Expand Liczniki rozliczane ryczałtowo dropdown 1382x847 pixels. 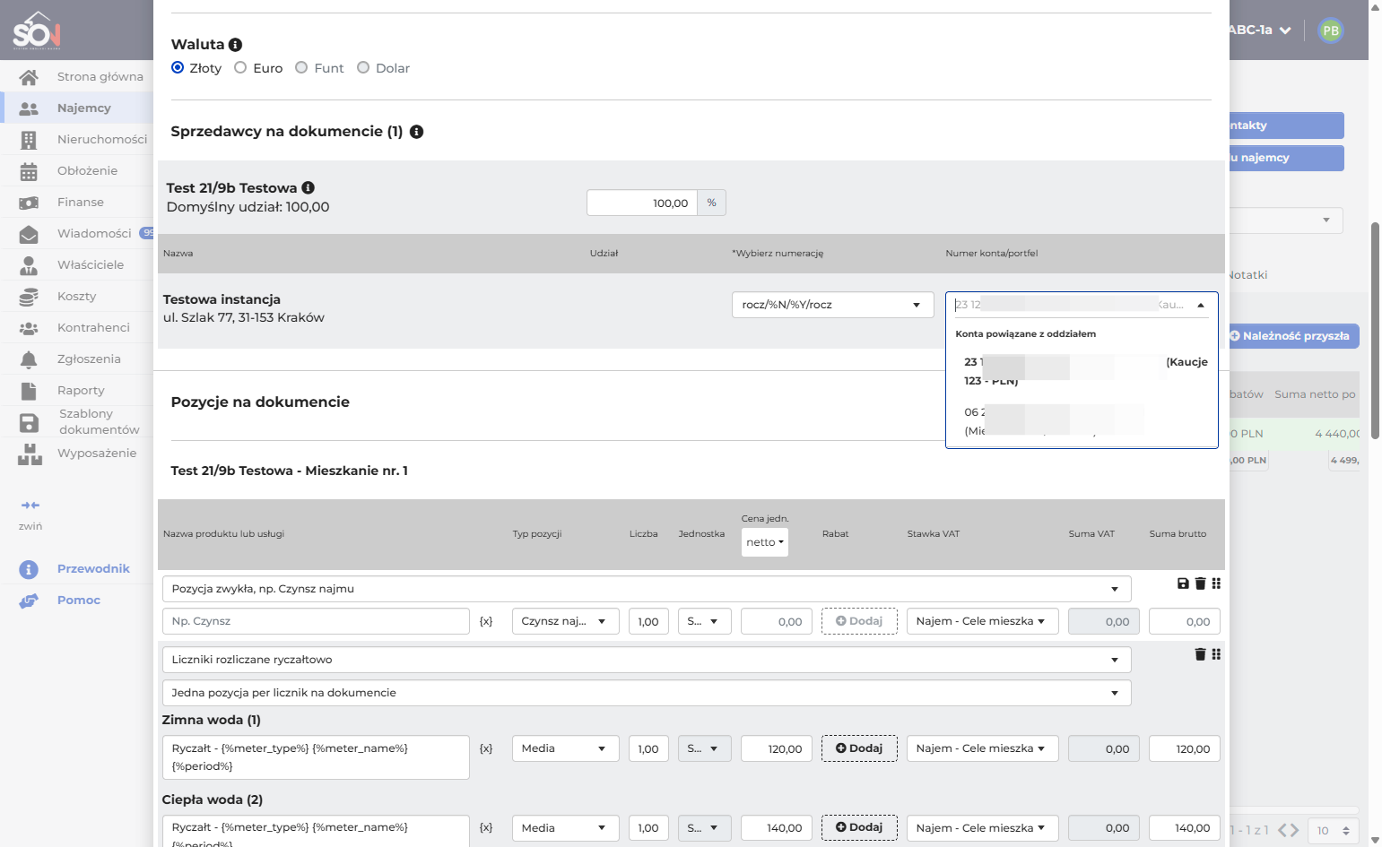647,660
